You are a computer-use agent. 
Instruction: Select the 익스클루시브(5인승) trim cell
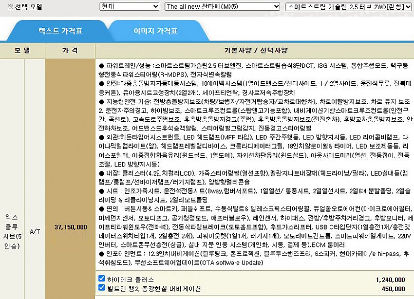(12, 227)
